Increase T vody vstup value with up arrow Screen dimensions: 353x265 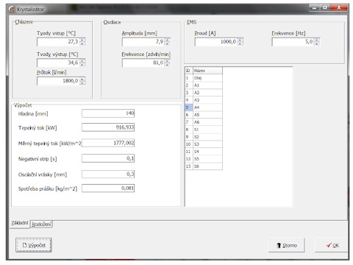(82, 40)
